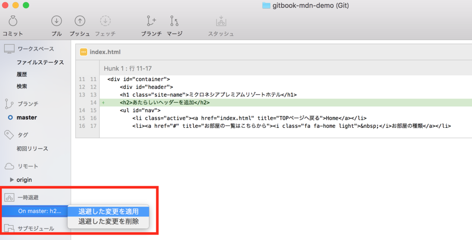
Task: Click the current-branch circle marker beside master
Action: point(10,118)
